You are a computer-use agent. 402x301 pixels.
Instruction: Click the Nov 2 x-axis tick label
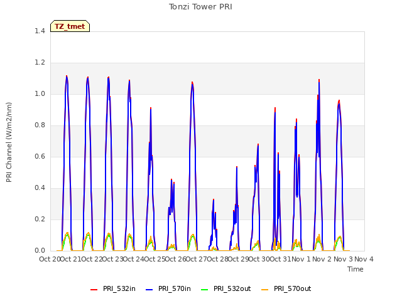point(322,259)
